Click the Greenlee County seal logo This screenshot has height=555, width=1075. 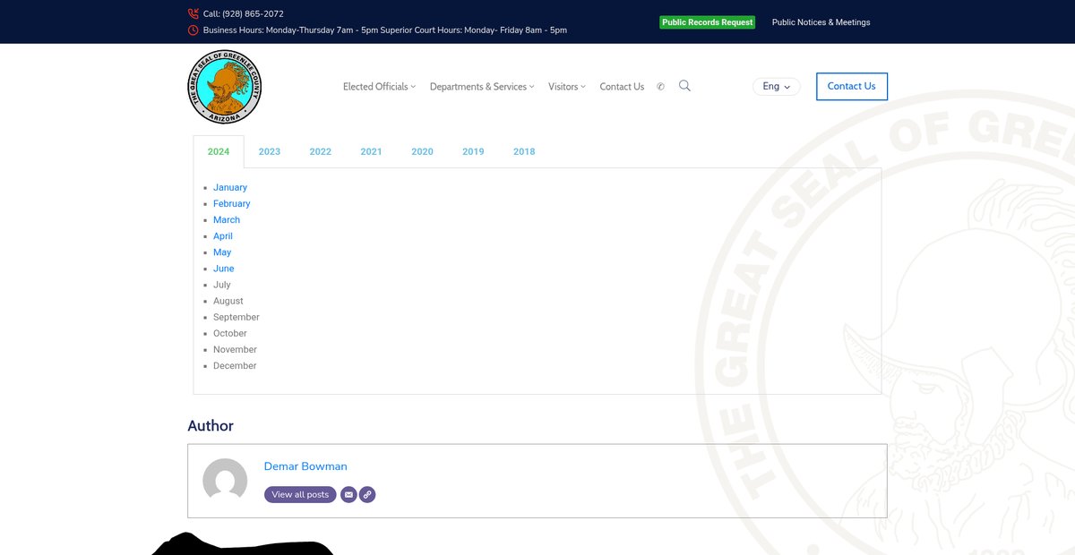click(225, 87)
